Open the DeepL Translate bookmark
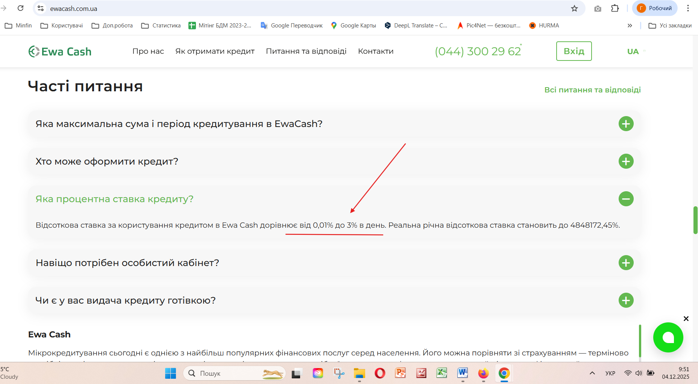This screenshot has width=698, height=384. [416, 26]
